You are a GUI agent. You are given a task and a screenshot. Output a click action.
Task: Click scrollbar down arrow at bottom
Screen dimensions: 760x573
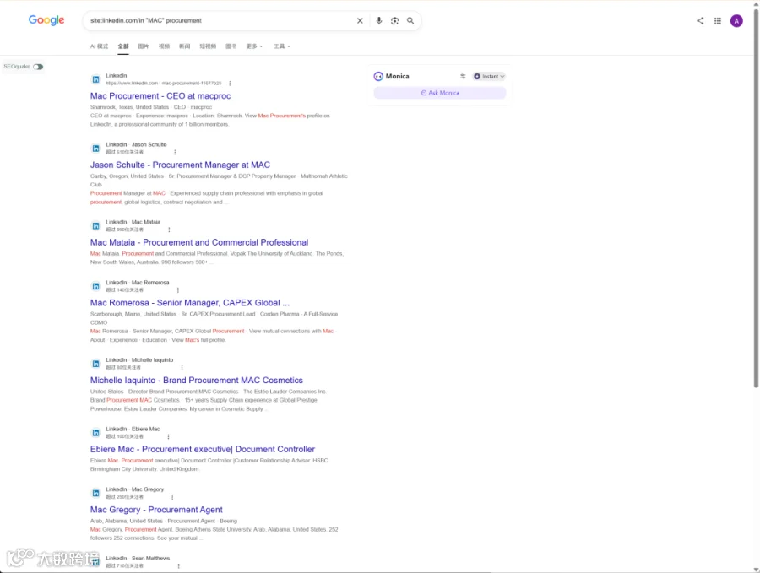756,570
